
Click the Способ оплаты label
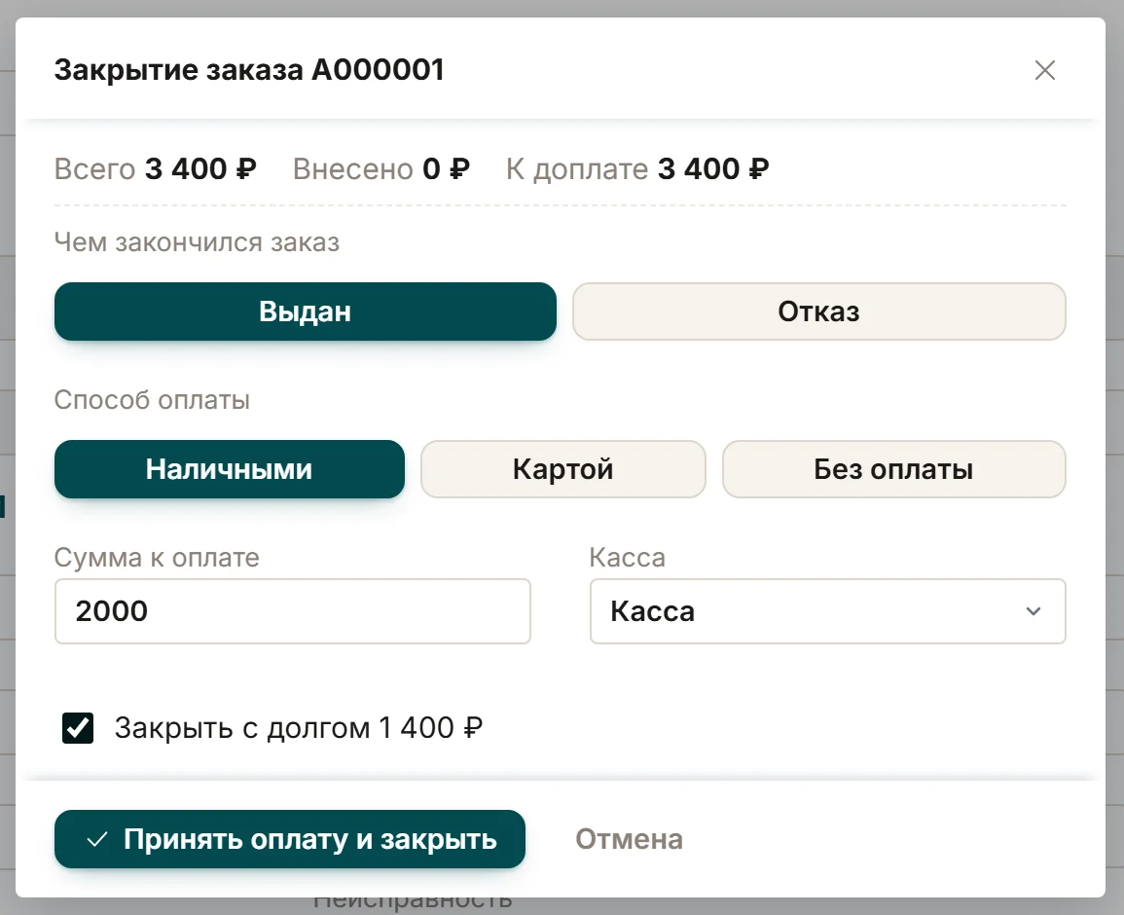click(152, 399)
